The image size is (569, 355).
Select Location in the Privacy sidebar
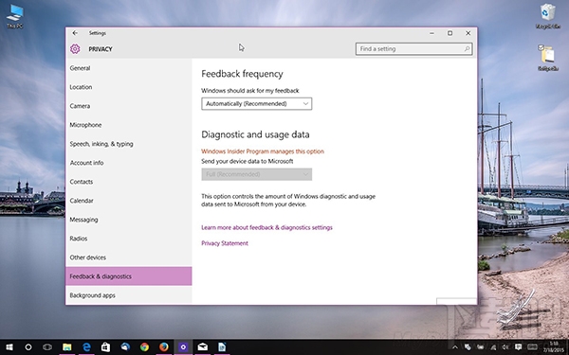pyautogui.click(x=128, y=87)
